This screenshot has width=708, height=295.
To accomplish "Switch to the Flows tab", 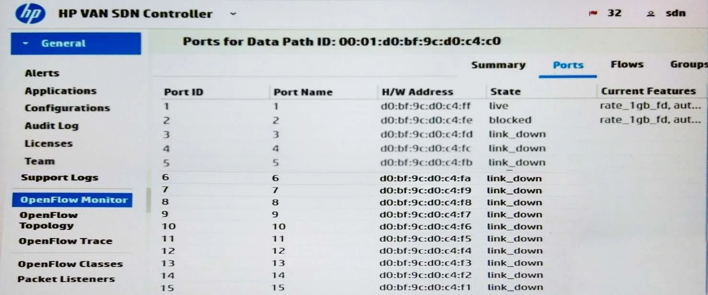I will [627, 65].
